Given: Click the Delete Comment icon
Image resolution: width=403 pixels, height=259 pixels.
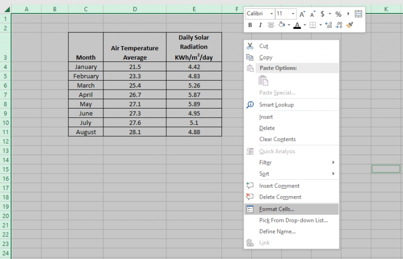Looking at the screenshot, I should [x=250, y=197].
